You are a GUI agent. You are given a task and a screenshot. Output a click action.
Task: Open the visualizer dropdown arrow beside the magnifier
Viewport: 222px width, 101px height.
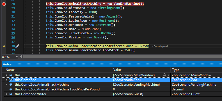click(x=168, y=75)
